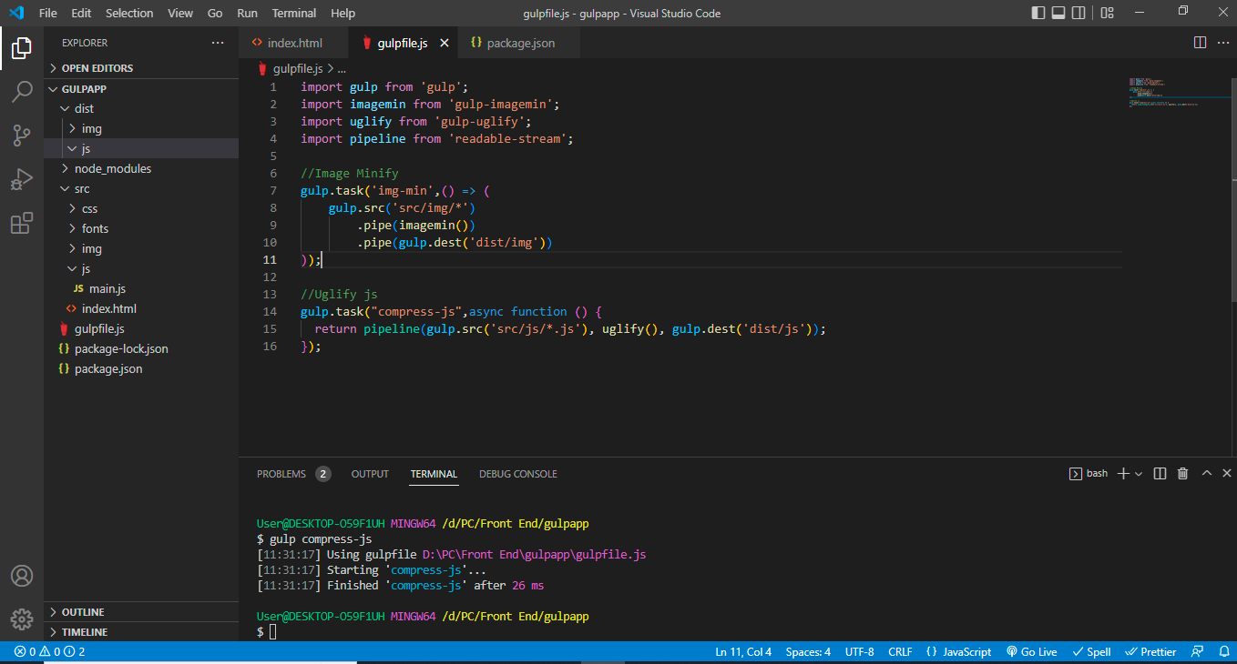Screen dimensions: 1237x664
Task: Kill the terminal with trash icon
Action: tap(1182, 473)
